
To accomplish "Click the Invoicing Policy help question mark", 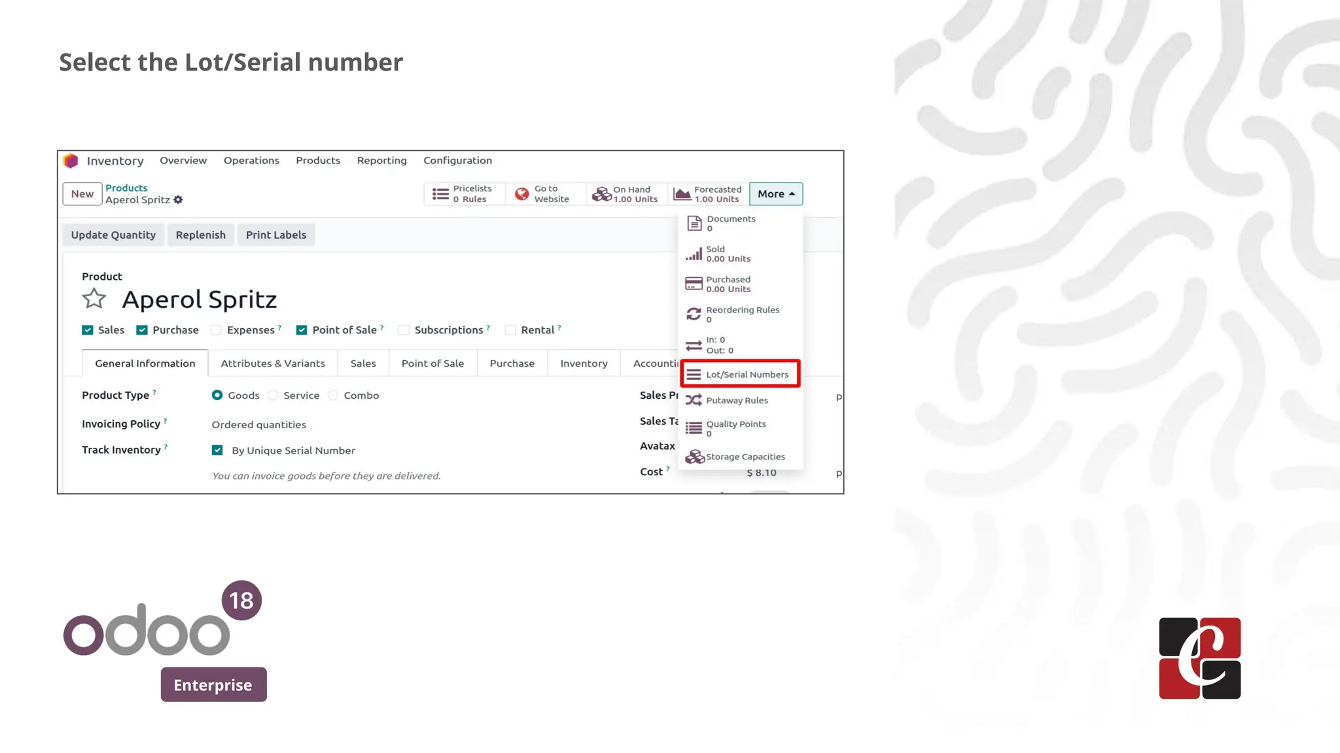I will tap(165, 421).
